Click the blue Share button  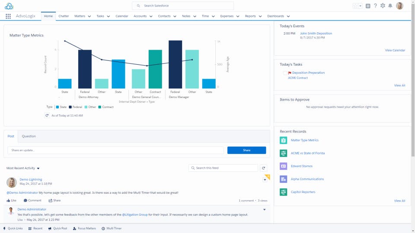247,150
